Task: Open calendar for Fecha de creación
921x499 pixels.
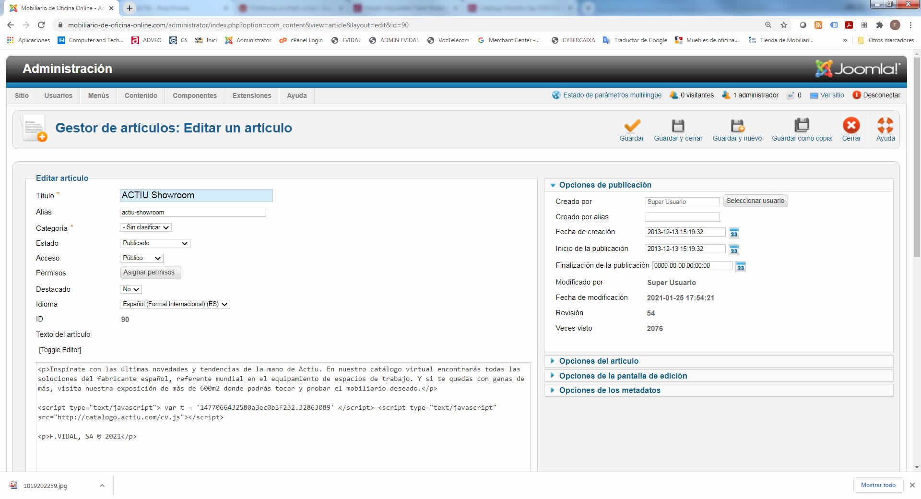Action: (733, 233)
